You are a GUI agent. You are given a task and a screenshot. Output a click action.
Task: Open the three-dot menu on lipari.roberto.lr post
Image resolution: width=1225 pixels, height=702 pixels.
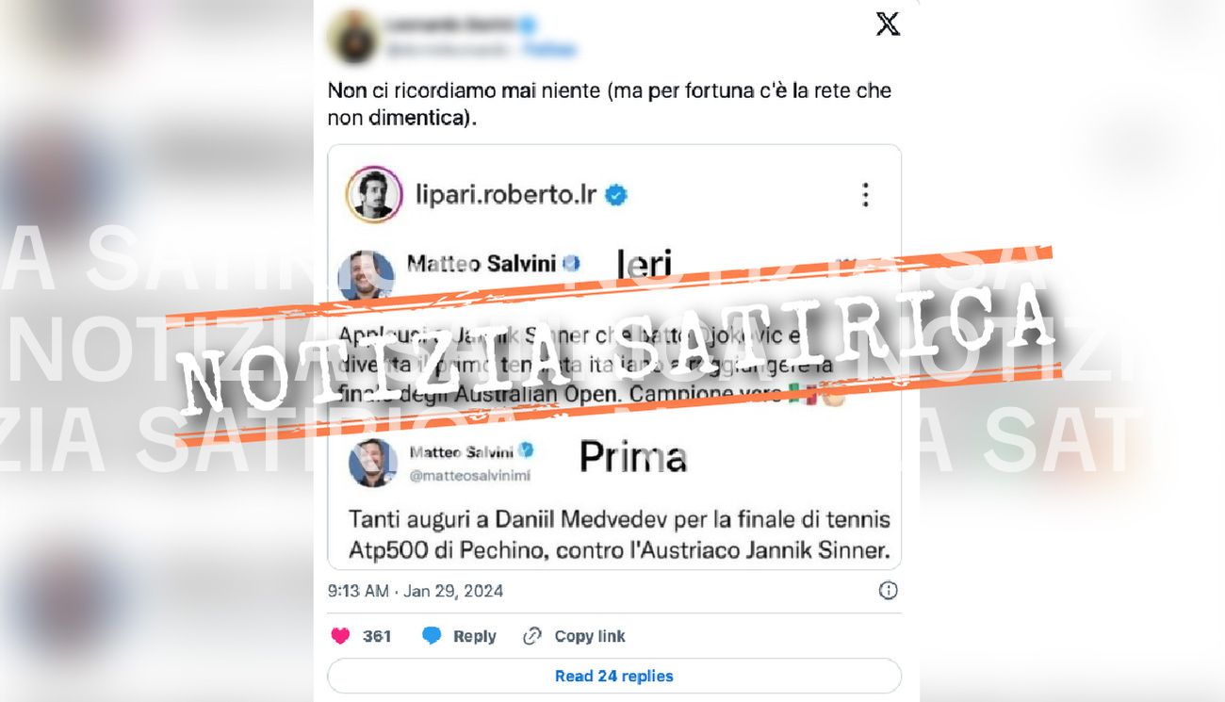tap(865, 195)
